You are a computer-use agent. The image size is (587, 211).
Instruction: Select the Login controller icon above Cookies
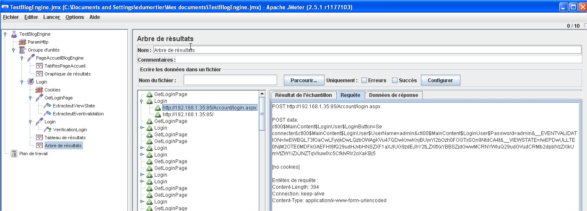coord(31,82)
